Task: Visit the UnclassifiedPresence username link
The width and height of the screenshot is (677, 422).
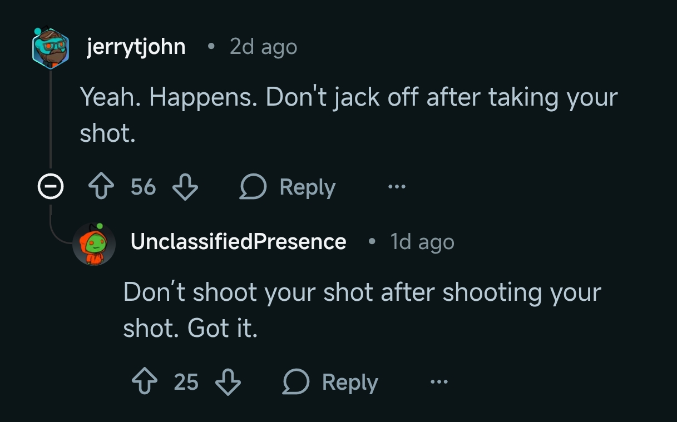Action: 238,242
